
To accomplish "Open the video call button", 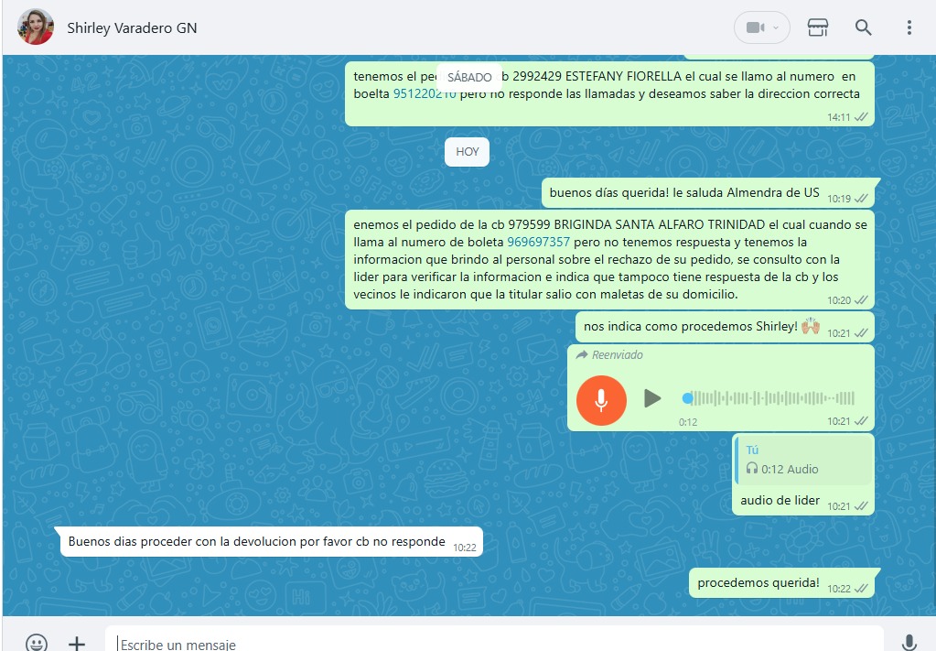I will point(755,27).
